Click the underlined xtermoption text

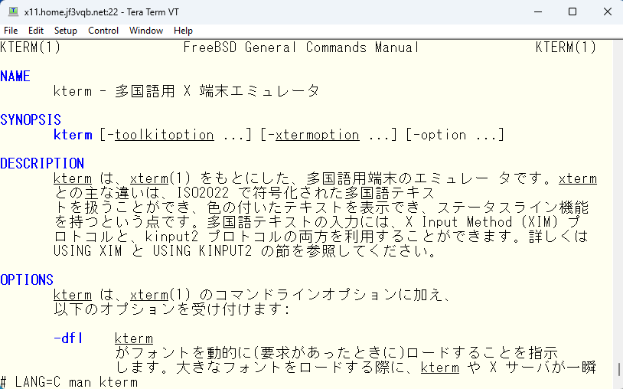[317, 135]
